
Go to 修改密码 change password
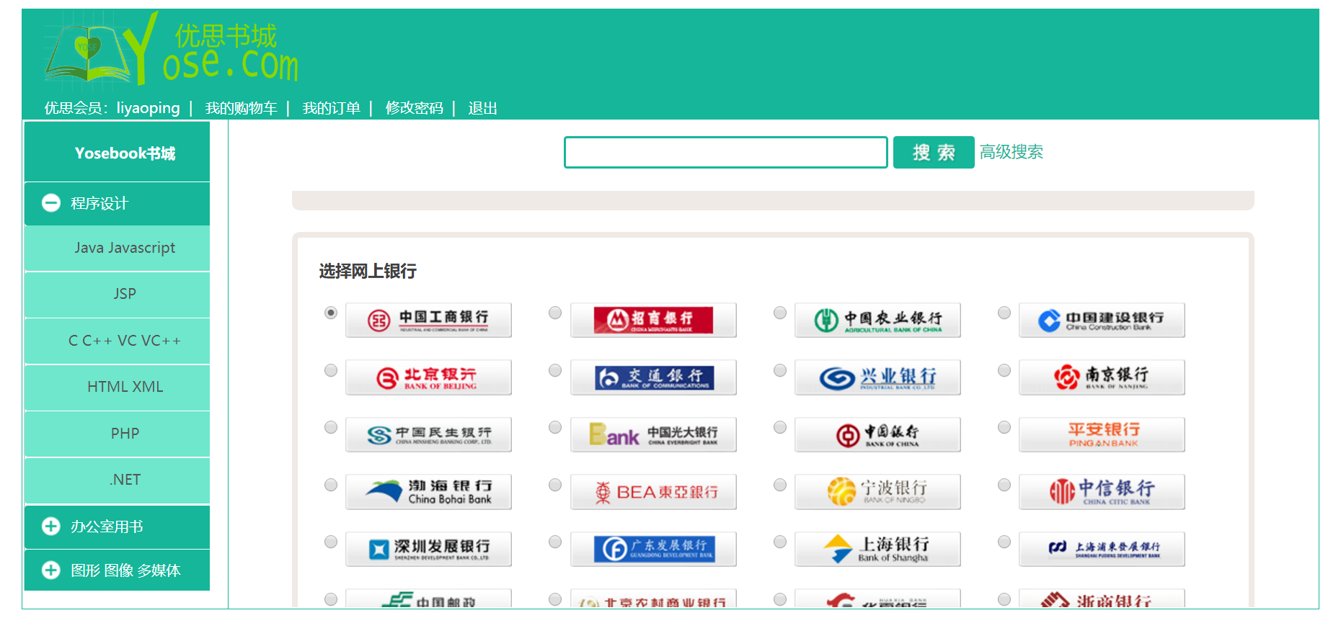414,108
